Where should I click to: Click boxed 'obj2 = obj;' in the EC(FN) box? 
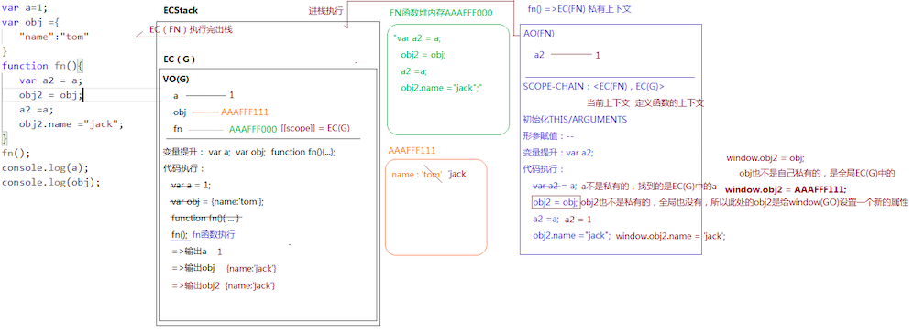[x=555, y=202]
